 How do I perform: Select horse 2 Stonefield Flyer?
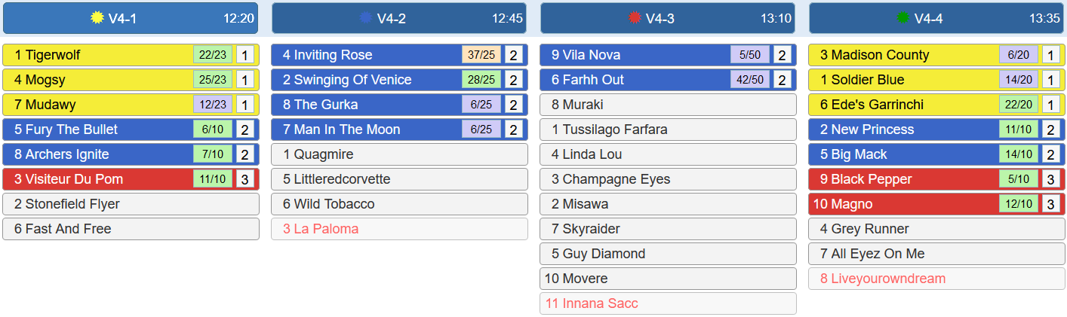(131, 204)
